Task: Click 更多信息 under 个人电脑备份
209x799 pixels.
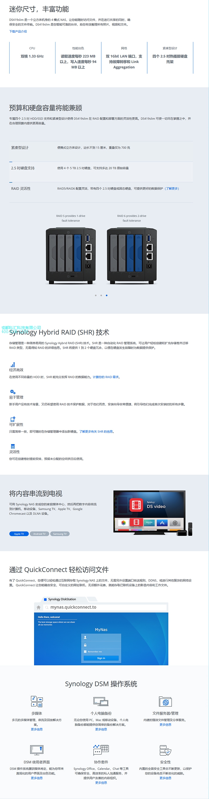Action: pos(101,729)
